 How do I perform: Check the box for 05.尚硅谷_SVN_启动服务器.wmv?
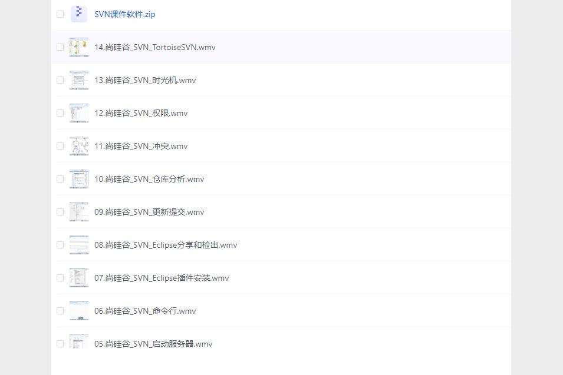(x=60, y=344)
